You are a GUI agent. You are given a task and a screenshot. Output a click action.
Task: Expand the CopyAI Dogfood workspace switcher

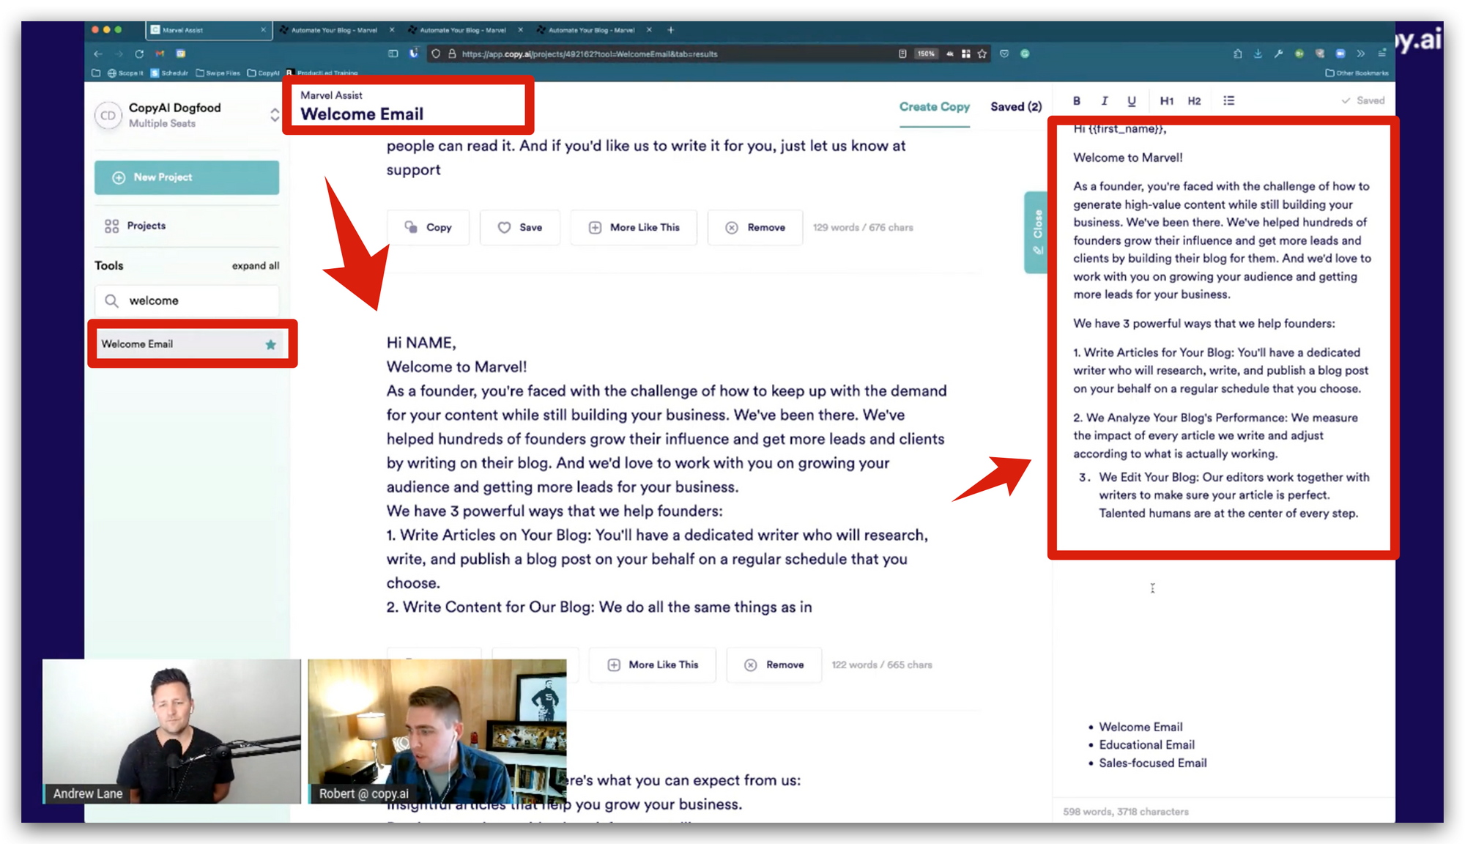[x=274, y=115]
